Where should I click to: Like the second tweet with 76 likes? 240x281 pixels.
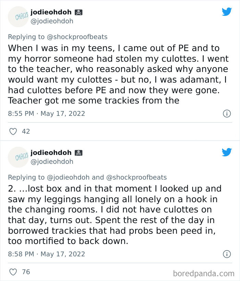coord(13,272)
